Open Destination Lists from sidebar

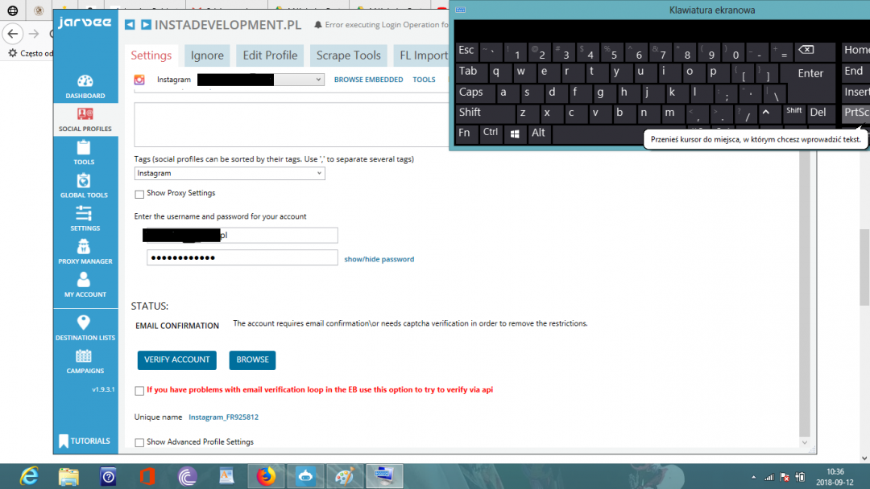(85, 327)
